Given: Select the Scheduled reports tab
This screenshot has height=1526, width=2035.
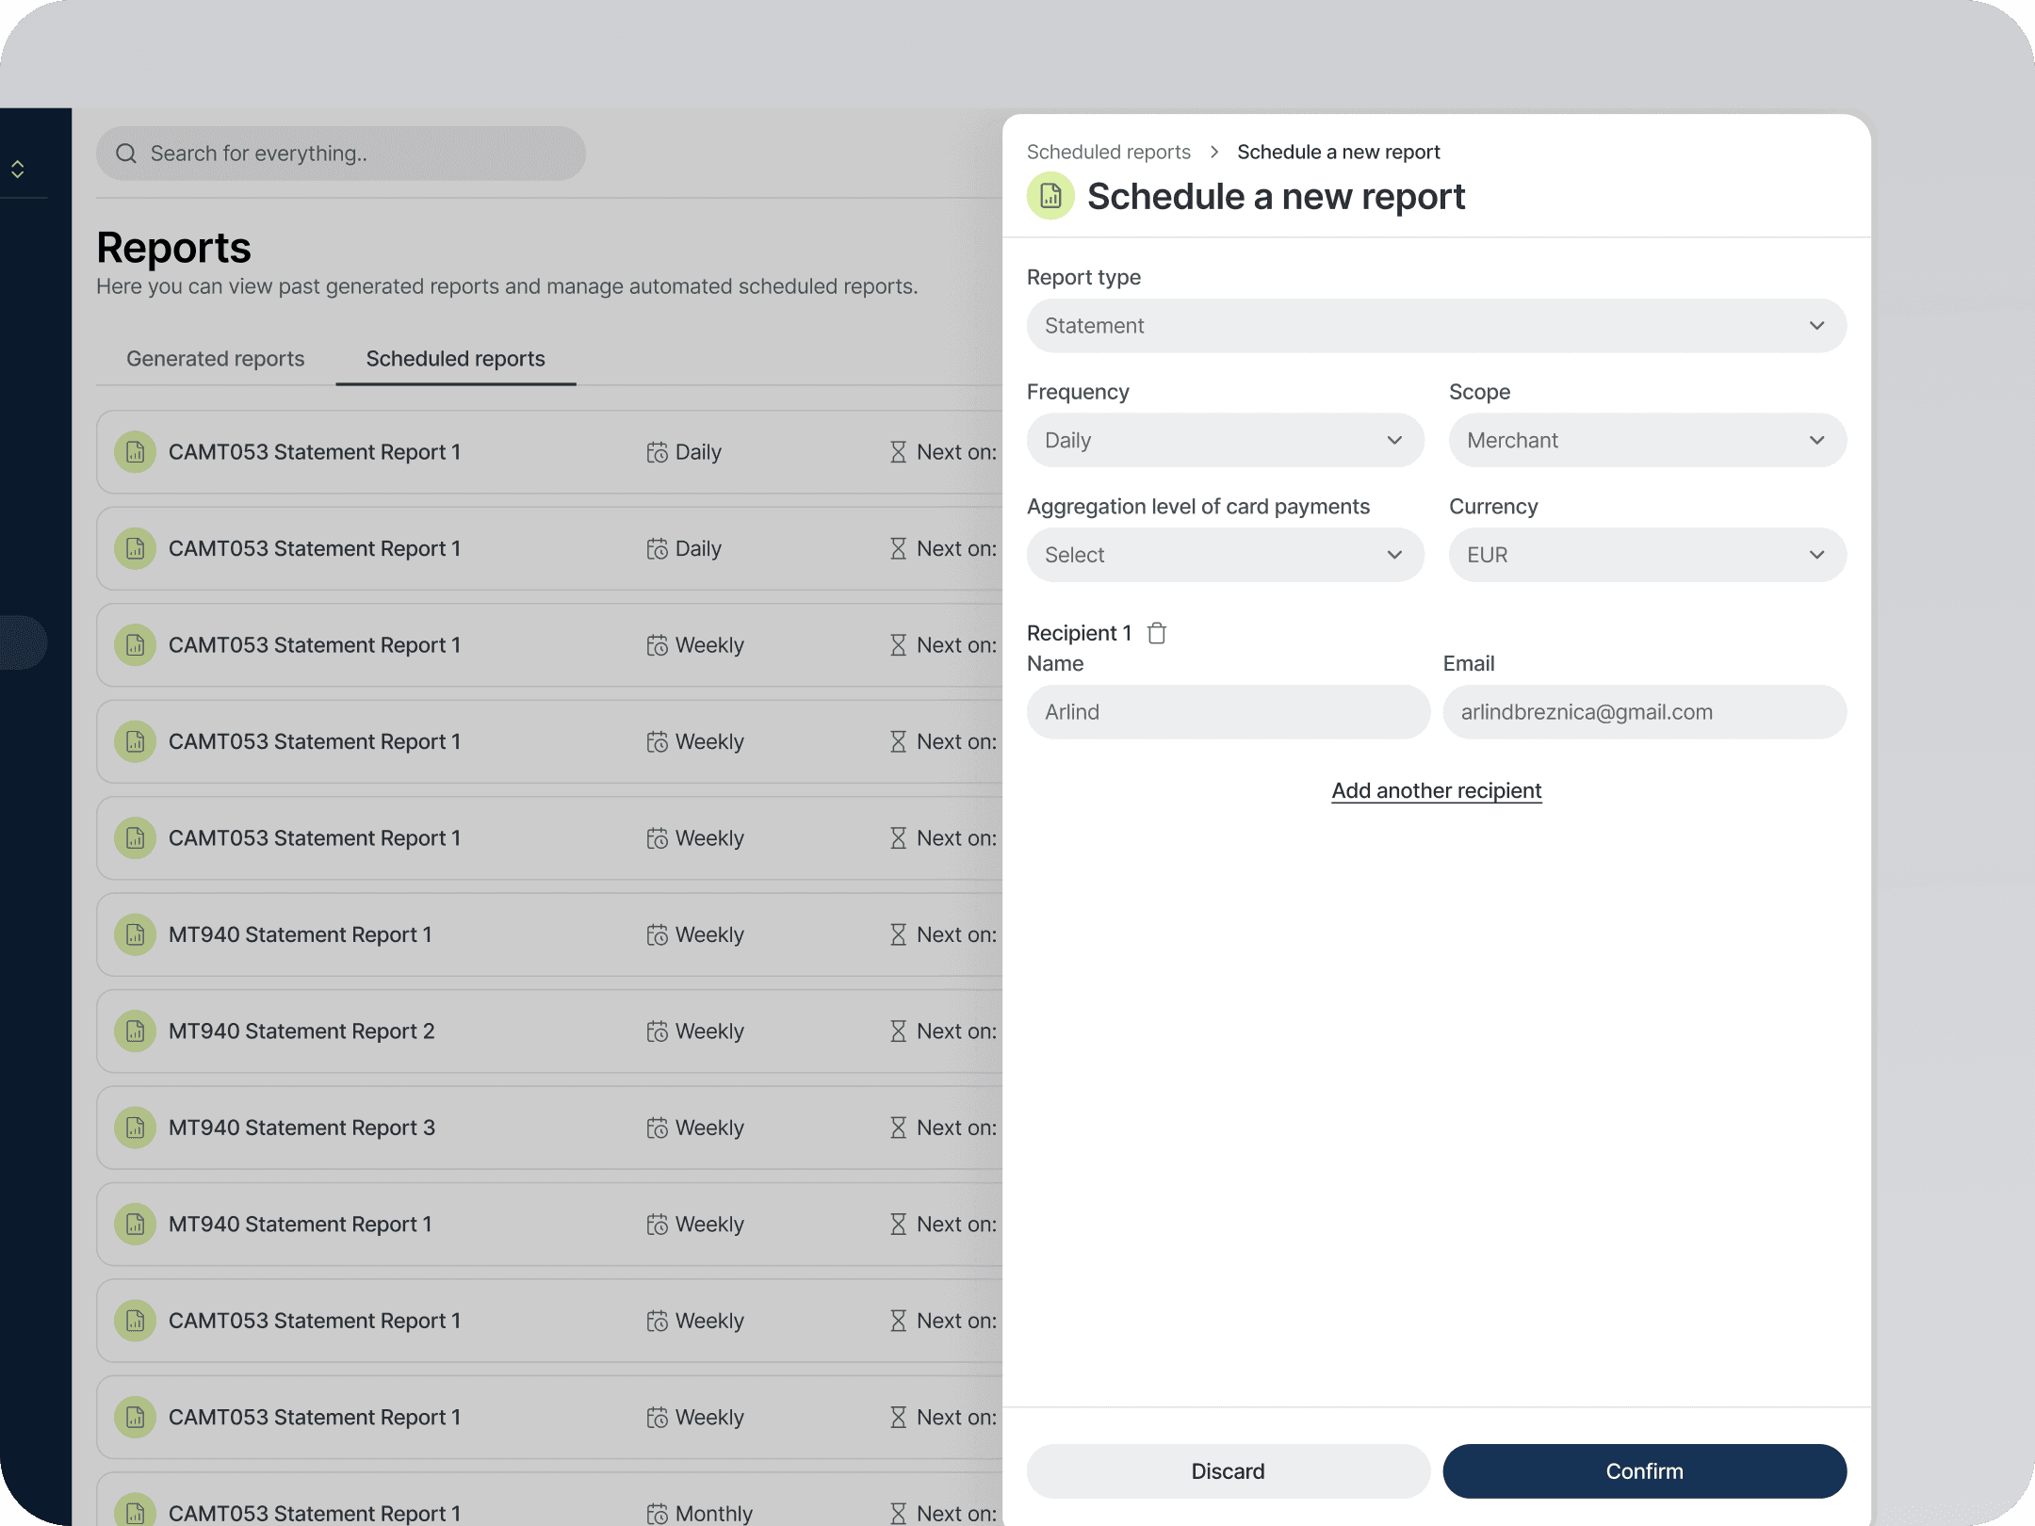Looking at the screenshot, I should click(x=455, y=359).
